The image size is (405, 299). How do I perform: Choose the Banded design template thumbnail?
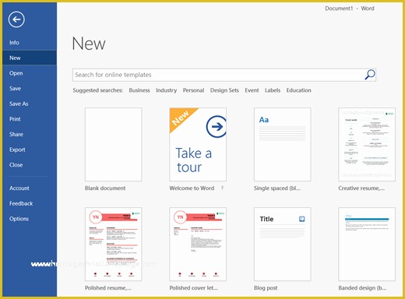tap(367, 244)
